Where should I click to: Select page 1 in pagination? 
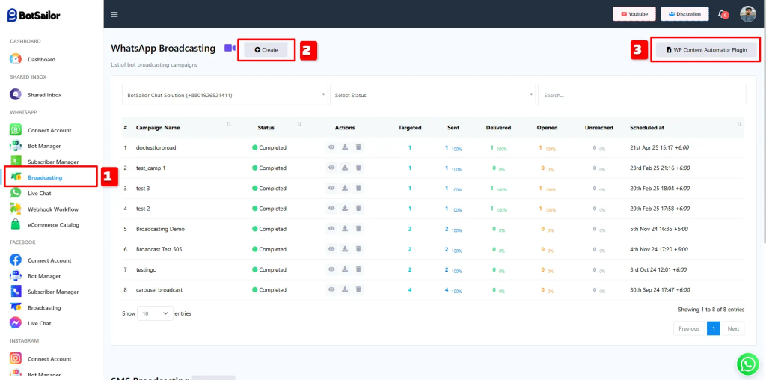click(713, 328)
